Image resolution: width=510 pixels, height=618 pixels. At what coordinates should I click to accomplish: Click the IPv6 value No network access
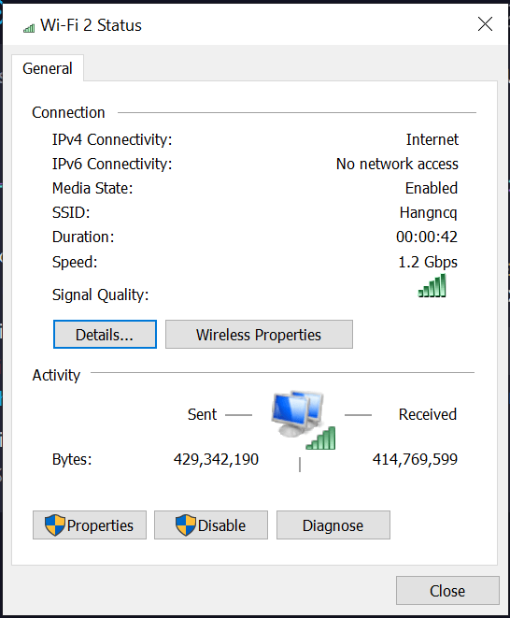[x=397, y=164]
